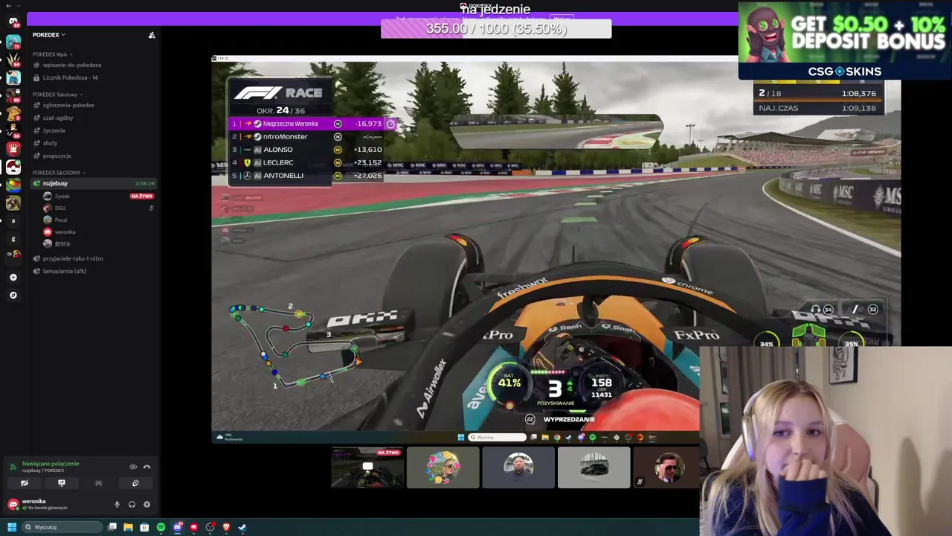Open the server icon labelled 'g'
952x536 pixels.
pyautogui.click(x=13, y=239)
